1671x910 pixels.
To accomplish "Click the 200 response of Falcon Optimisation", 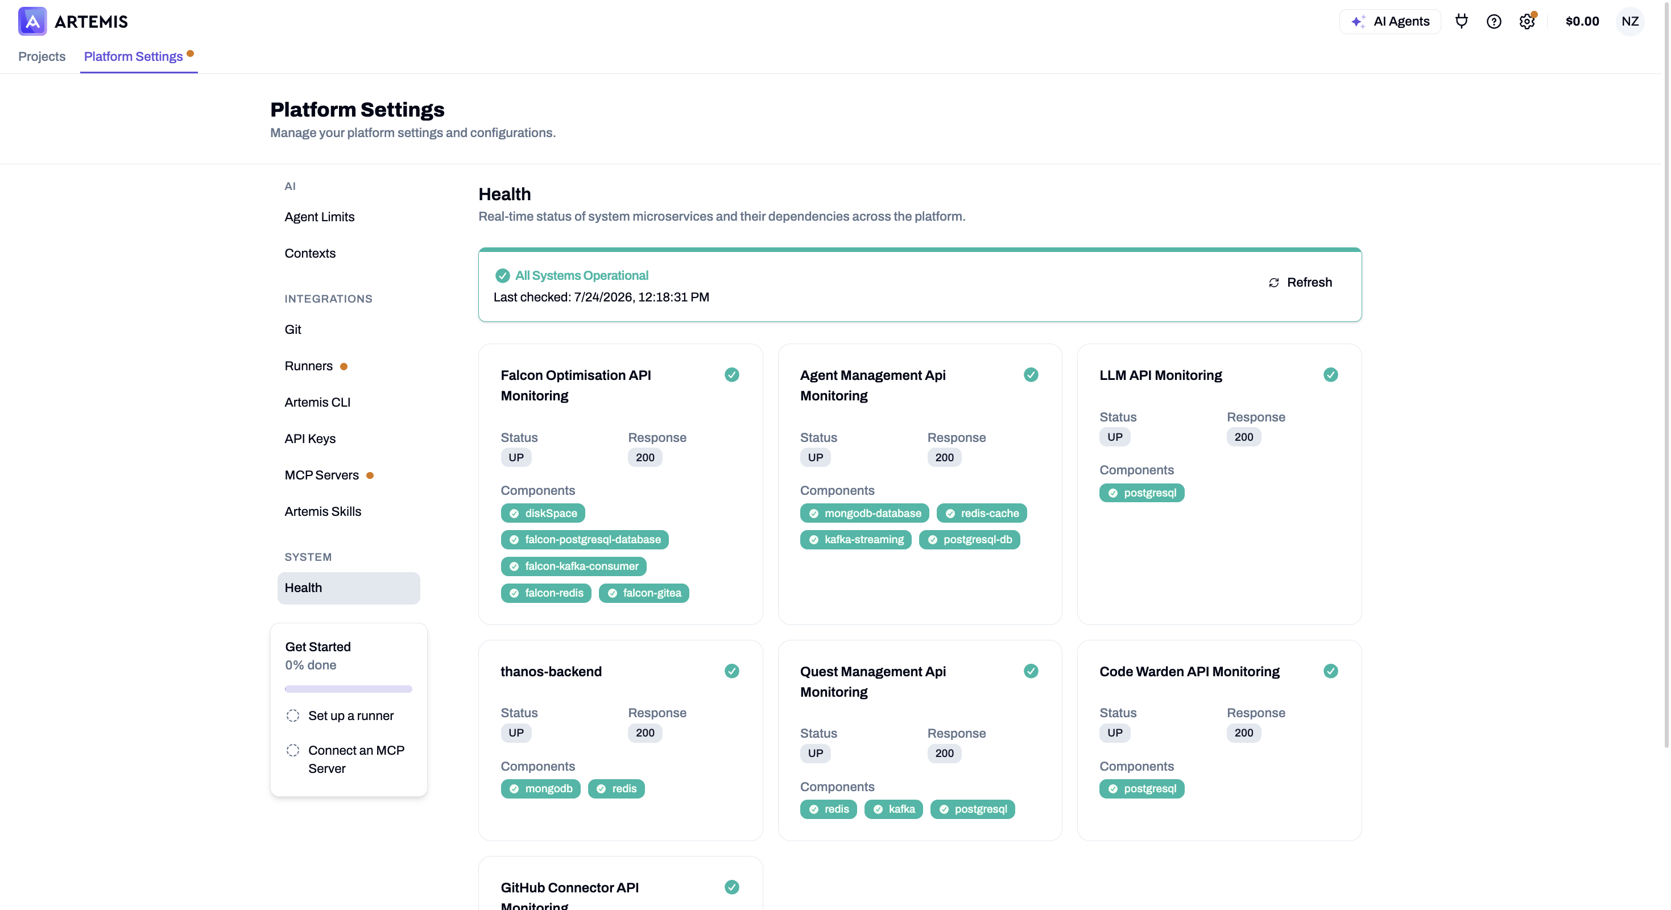I will click(645, 457).
